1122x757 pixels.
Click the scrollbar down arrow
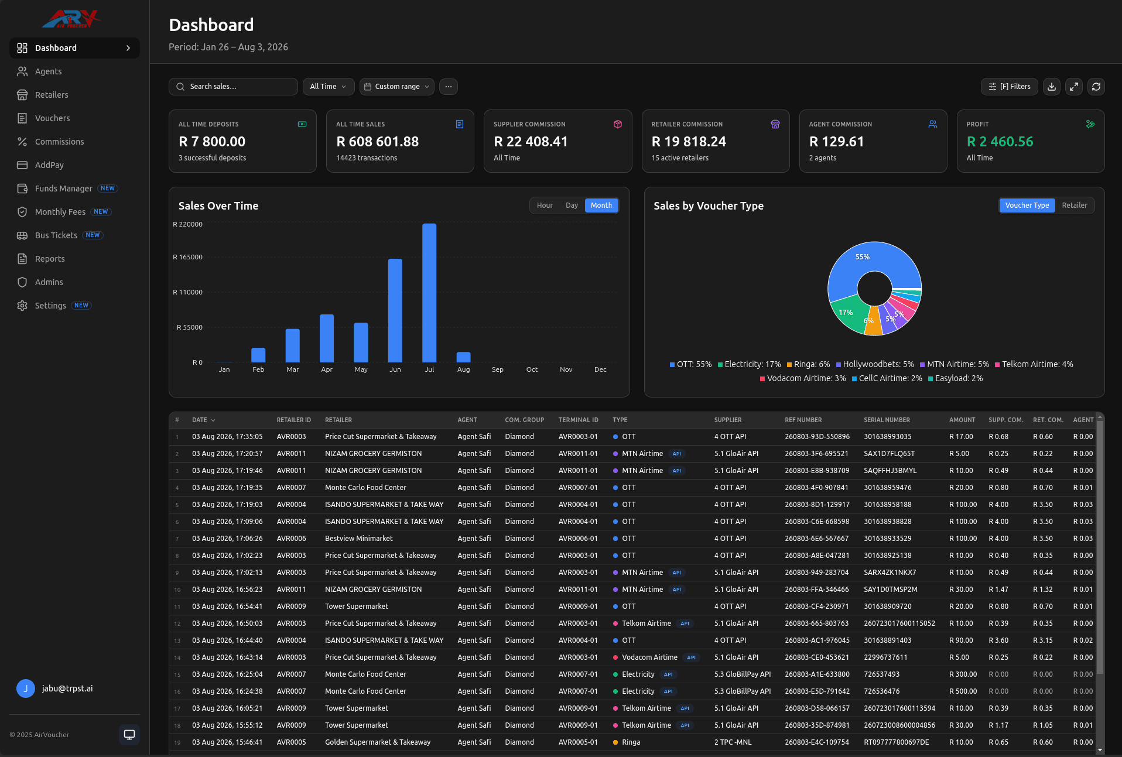click(x=1100, y=750)
